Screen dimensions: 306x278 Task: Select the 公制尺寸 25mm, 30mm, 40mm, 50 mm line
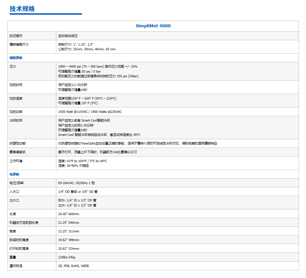pos(87,49)
